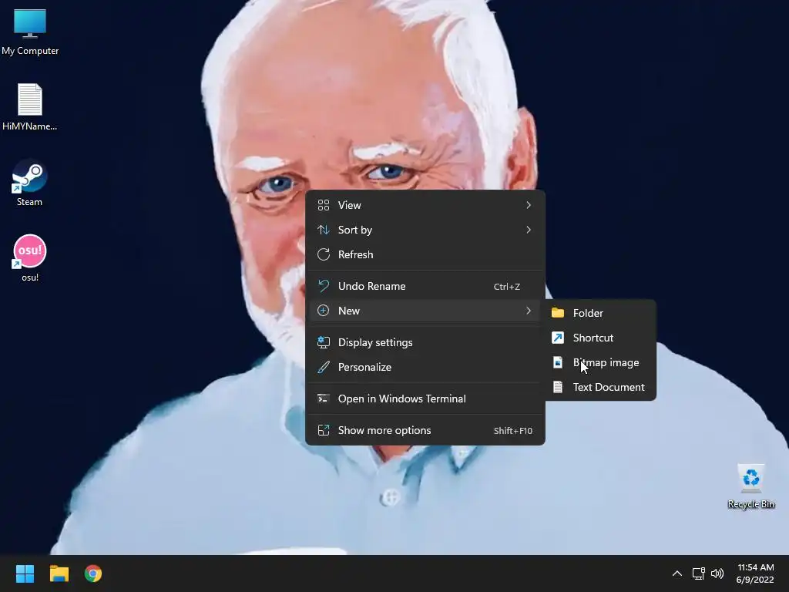
Task: Open the View submenu
Action: click(x=425, y=205)
